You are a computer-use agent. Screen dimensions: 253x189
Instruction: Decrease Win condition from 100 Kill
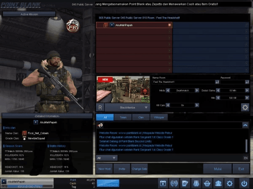click(218, 98)
